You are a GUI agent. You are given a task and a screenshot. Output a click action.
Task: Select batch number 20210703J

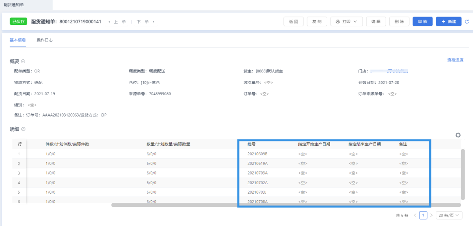tap(257, 192)
